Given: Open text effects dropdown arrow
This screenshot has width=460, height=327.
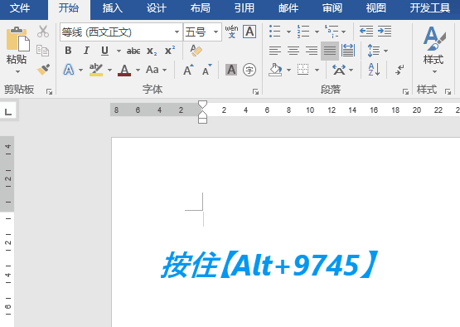Looking at the screenshot, I should pos(80,70).
